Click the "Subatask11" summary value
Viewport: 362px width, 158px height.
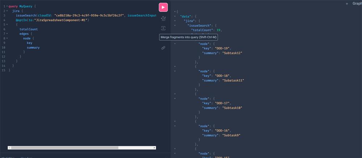(233, 80)
